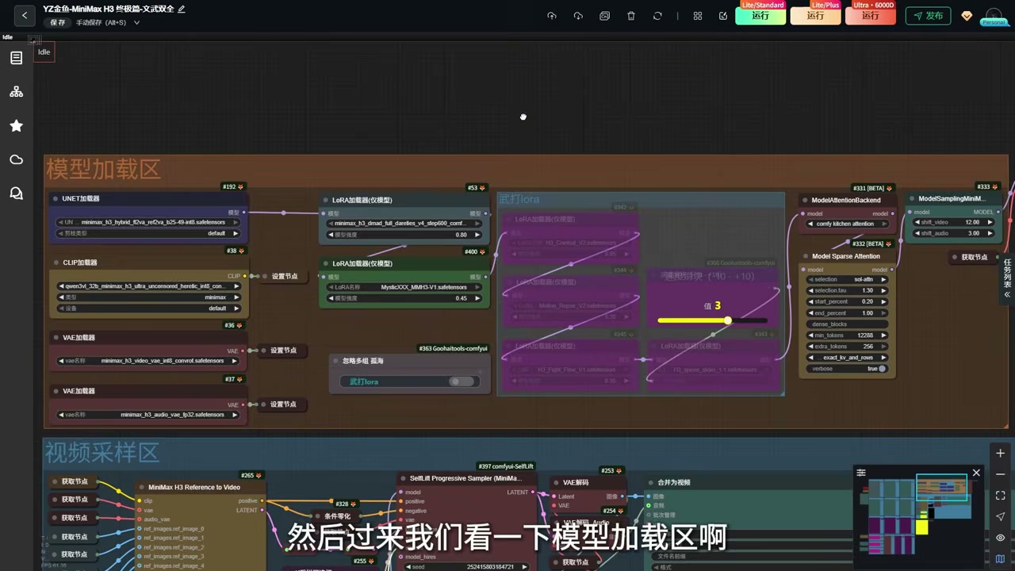Toggle link visibility with the eye icon

[1001, 538]
